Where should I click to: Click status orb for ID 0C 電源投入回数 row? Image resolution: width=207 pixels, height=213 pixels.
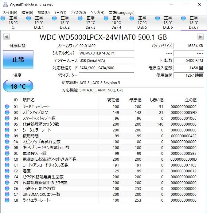(7, 153)
